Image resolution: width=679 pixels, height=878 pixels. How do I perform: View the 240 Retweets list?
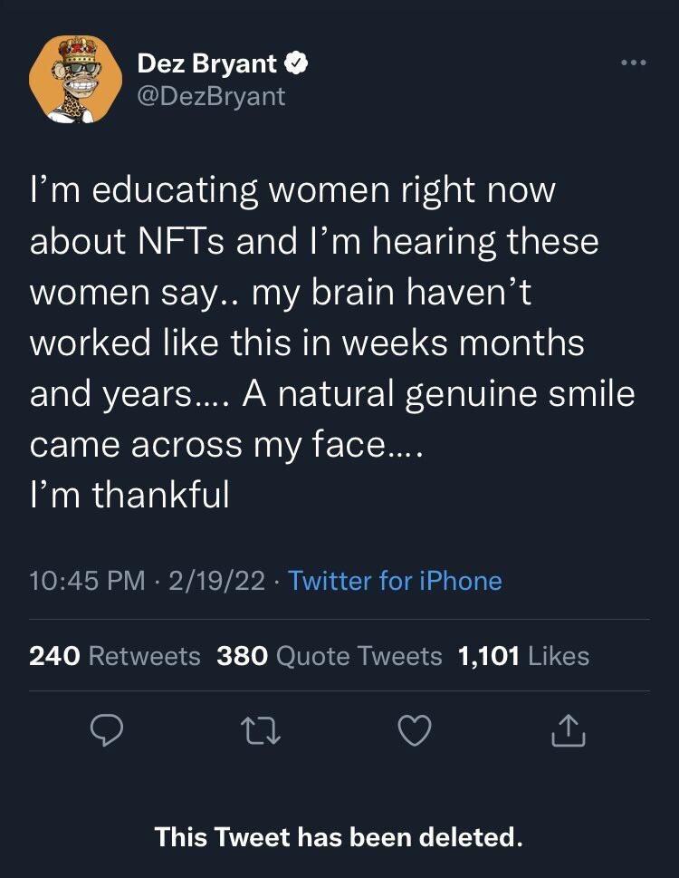pyautogui.click(x=115, y=656)
